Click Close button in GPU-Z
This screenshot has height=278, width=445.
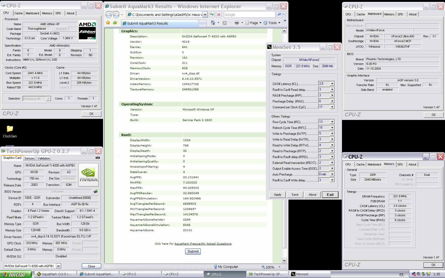pos(91,266)
